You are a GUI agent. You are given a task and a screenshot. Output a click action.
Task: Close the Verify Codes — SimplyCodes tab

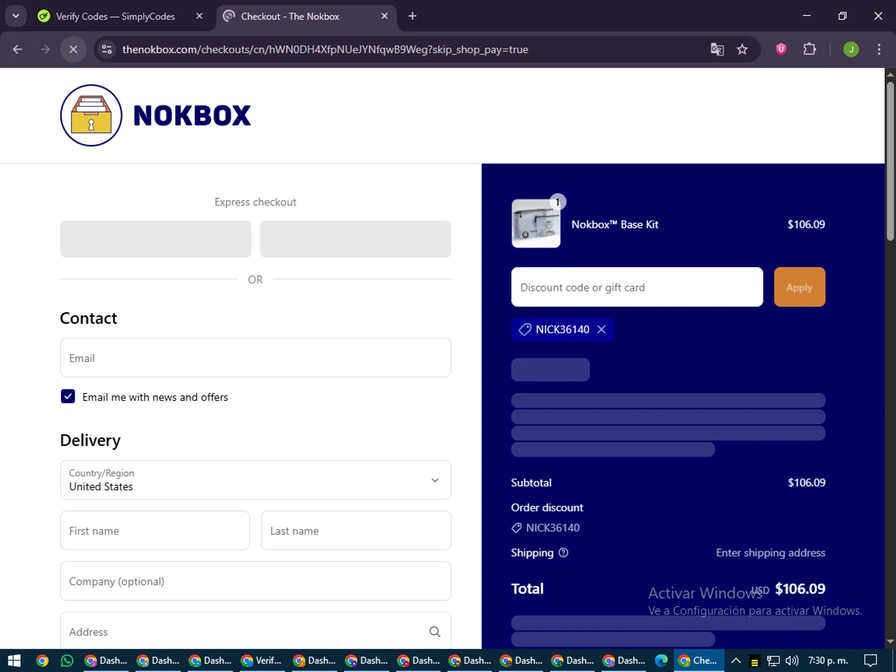pos(200,16)
